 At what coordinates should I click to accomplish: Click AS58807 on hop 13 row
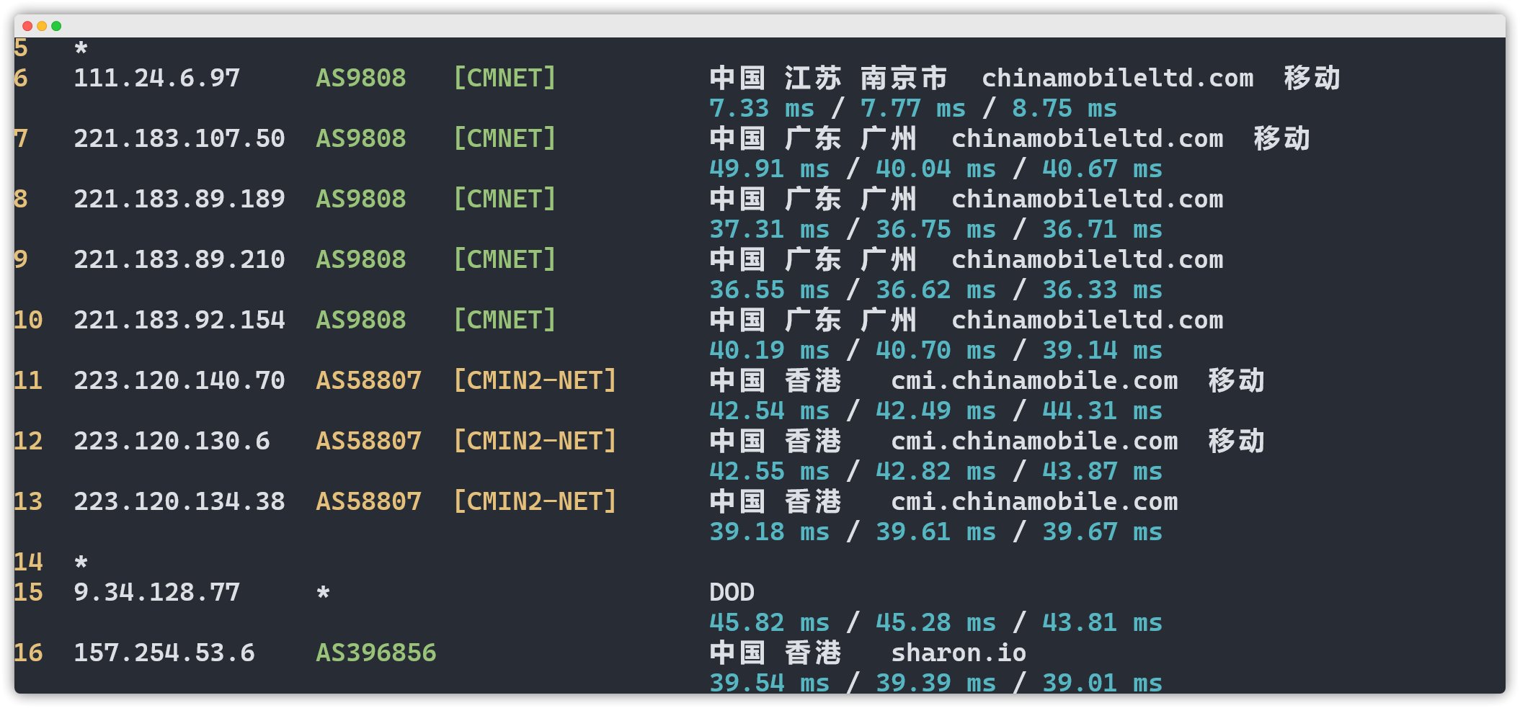(x=369, y=501)
